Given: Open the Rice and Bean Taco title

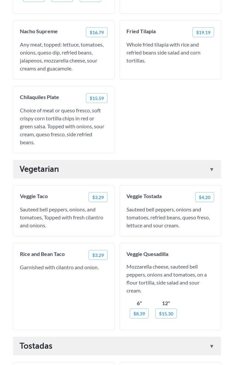Looking at the screenshot, I should click(42, 254).
